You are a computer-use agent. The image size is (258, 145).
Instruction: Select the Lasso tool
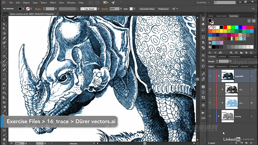tap(4, 34)
